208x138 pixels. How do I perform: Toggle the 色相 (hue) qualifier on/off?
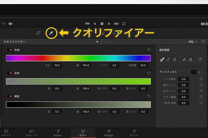click(9, 50)
